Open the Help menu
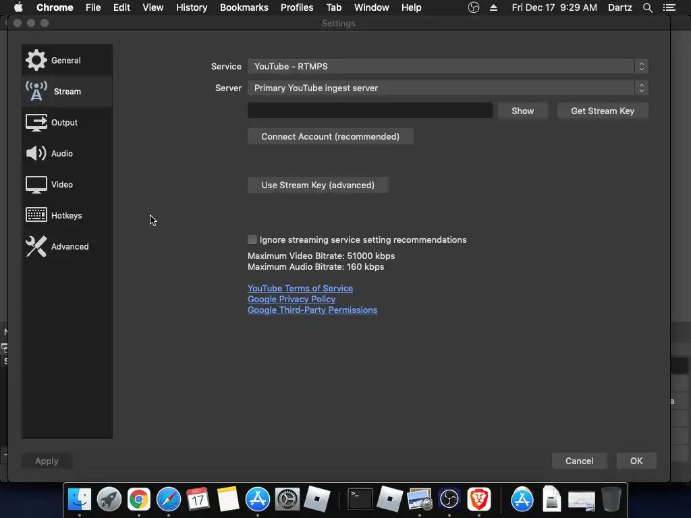The image size is (691, 518). (x=411, y=7)
